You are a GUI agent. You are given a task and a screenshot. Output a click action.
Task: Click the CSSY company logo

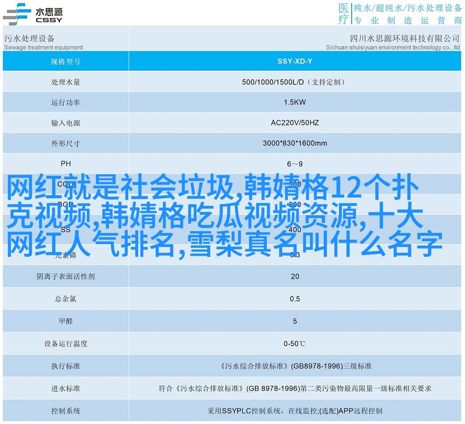[x=33, y=14]
